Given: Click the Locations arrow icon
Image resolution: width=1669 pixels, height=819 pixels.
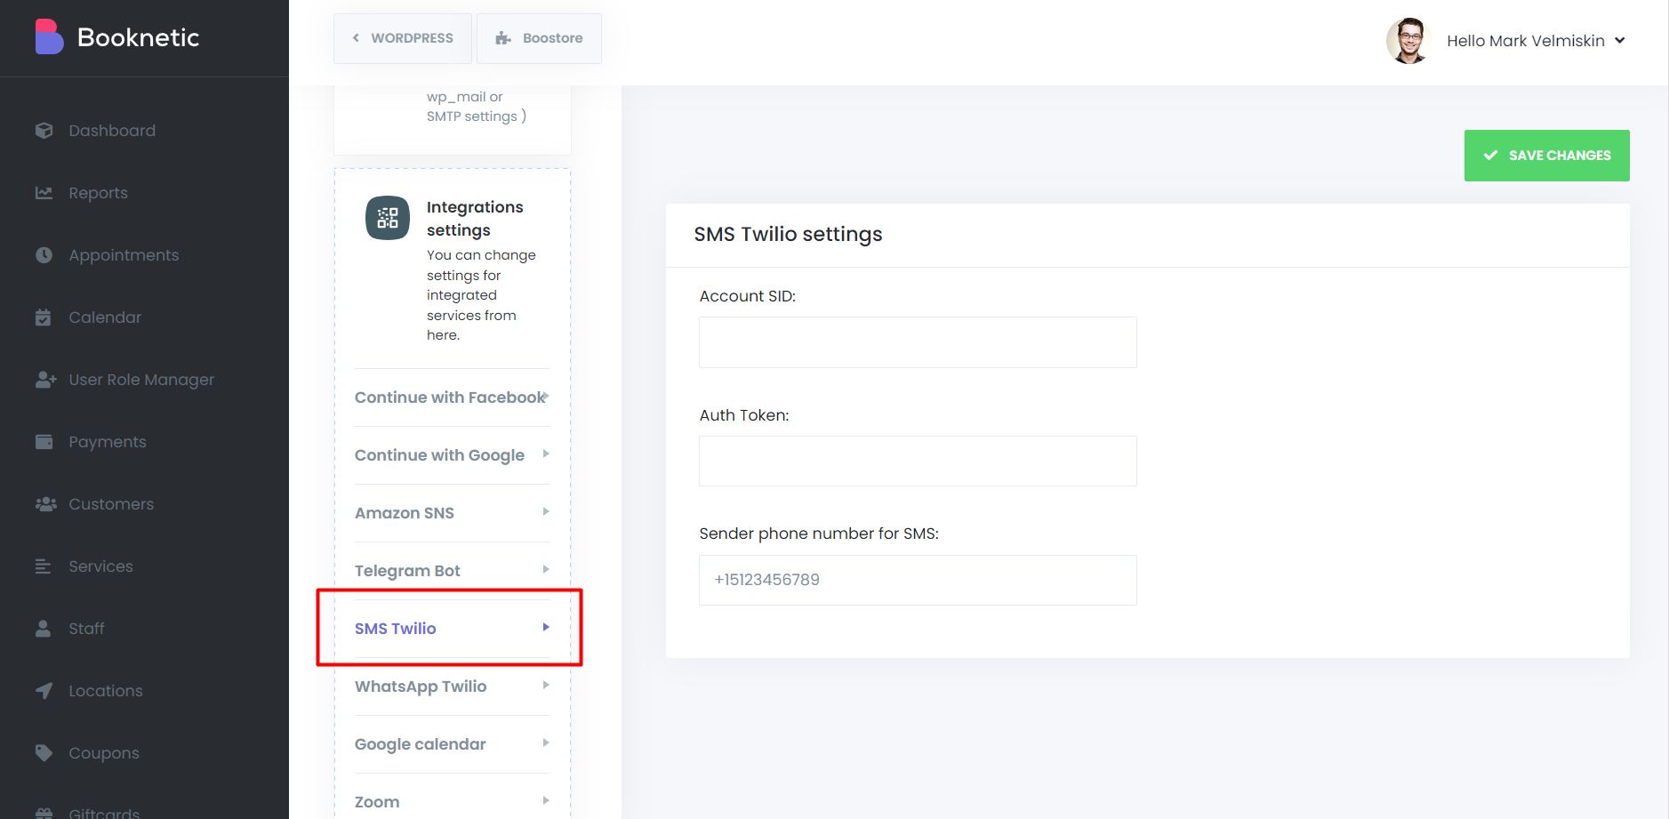Looking at the screenshot, I should [44, 691].
